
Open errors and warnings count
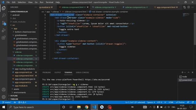pos(22,102)
